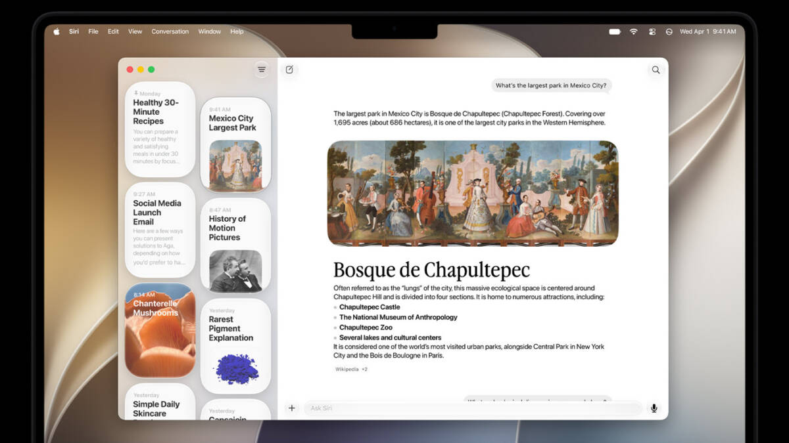Open History of Motion Pictures card
This screenshot has height=443, width=789.
[x=235, y=245]
